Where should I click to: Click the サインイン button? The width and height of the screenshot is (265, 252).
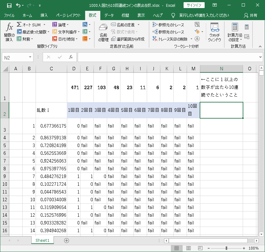(x=194, y=5)
